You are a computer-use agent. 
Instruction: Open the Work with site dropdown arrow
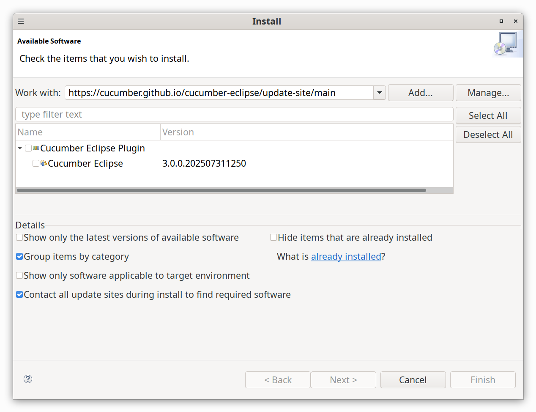coord(380,93)
